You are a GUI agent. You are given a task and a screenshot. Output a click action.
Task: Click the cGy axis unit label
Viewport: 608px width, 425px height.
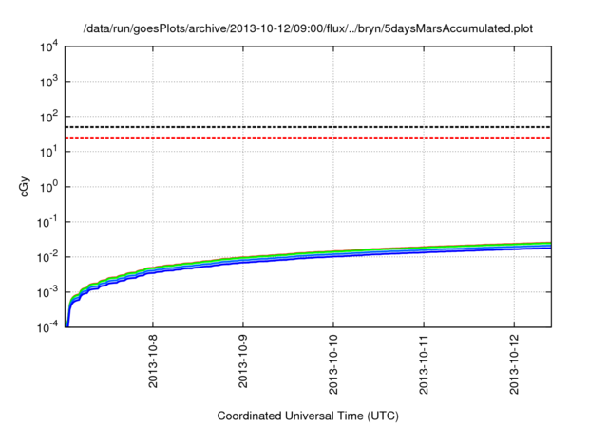click(24, 187)
